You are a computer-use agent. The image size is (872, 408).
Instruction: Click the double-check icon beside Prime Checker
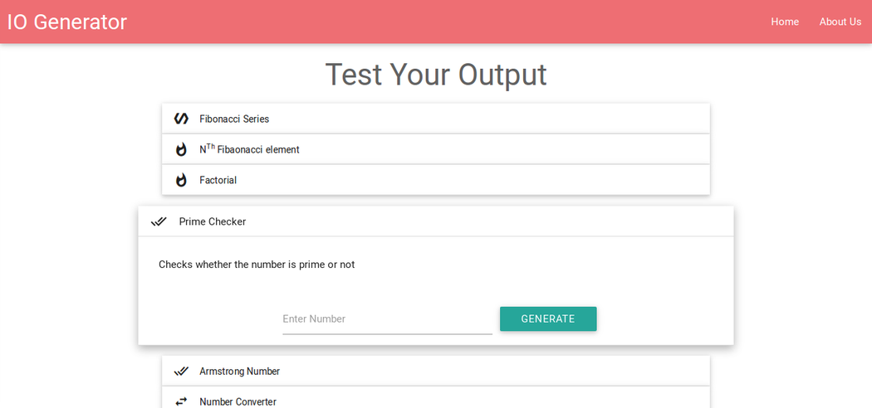tap(159, 221)
